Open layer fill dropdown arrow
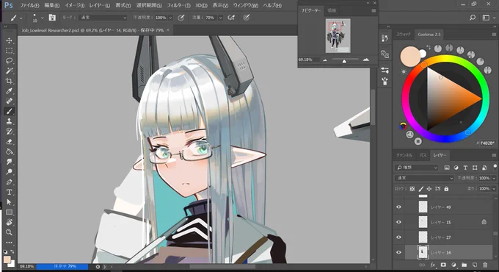 (x=494, y=189)
